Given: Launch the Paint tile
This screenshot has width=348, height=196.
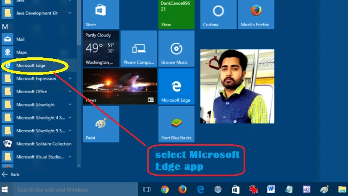Looking at the screenshot, I should 101,124.
